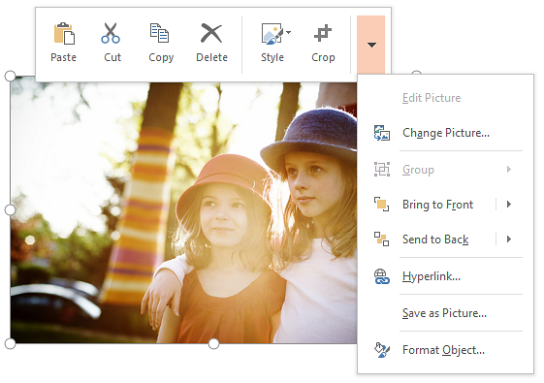The height and width of the screenshot is (383, 544).
Task: Click the Cut label
Action: click(112, 57)
